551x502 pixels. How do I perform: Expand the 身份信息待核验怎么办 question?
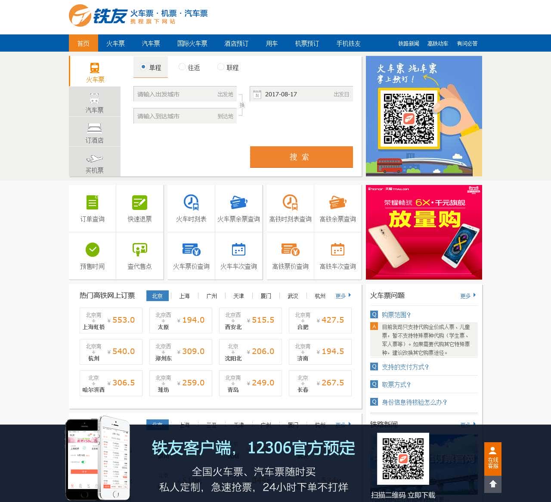[414, 402]
